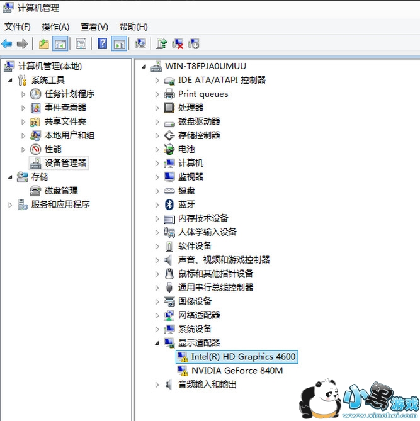Open the 文件(F) menu

(x=18, y=26)
